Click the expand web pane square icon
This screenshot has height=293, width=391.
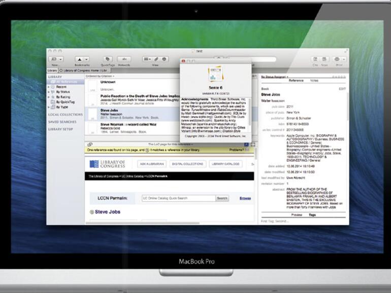tap(253, 144)
